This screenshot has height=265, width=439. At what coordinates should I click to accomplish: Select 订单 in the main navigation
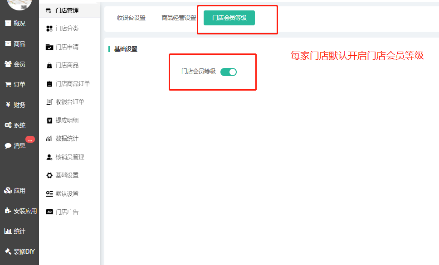(x=20, y=84)
